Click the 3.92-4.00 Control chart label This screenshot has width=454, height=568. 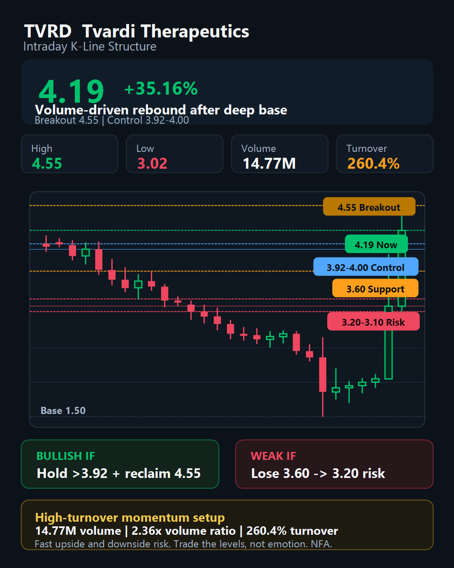click(x=366, y=267)
